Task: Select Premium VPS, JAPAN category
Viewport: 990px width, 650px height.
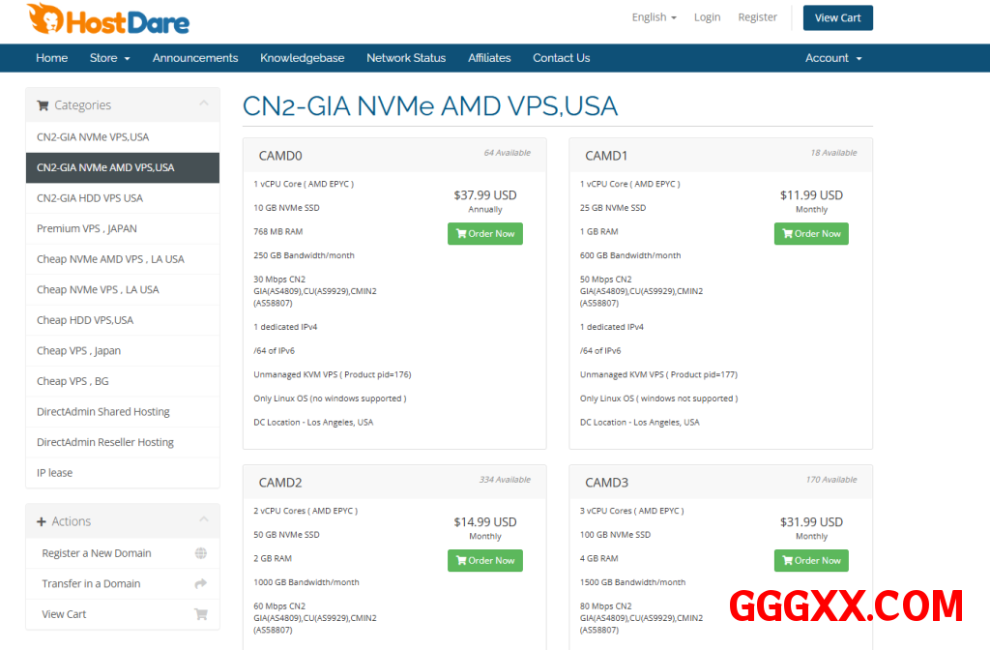Action: click(x=87, y=228)
